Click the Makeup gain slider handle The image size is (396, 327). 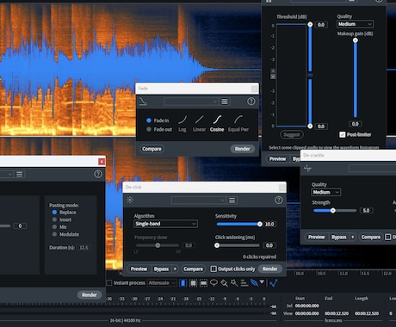(x=356, y=40)
